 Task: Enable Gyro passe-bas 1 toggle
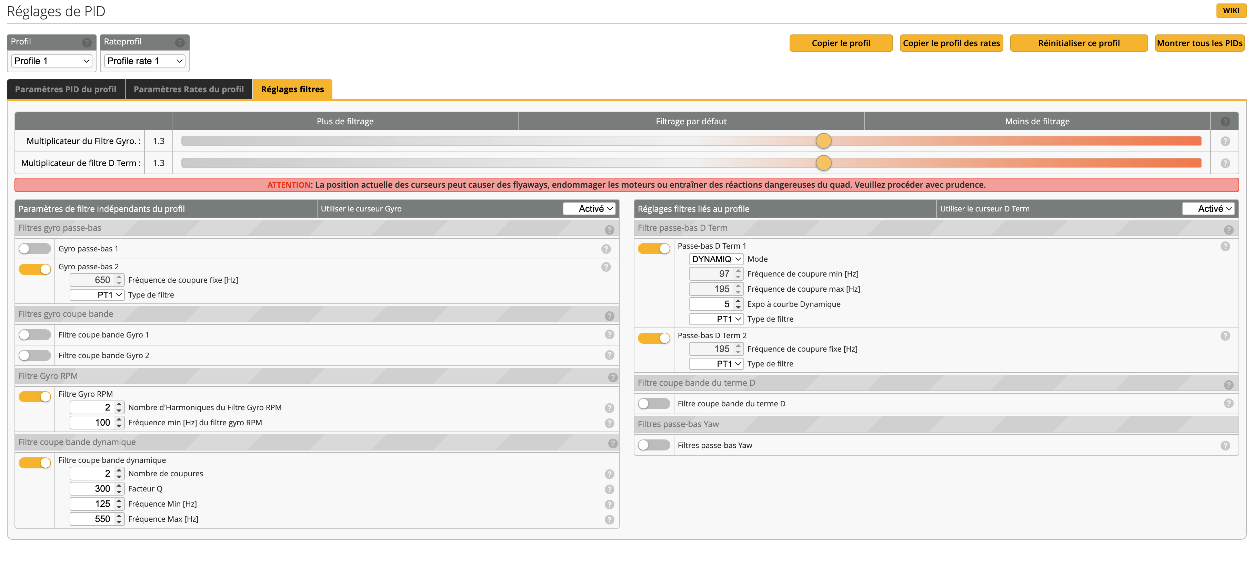tap(34, 249)
